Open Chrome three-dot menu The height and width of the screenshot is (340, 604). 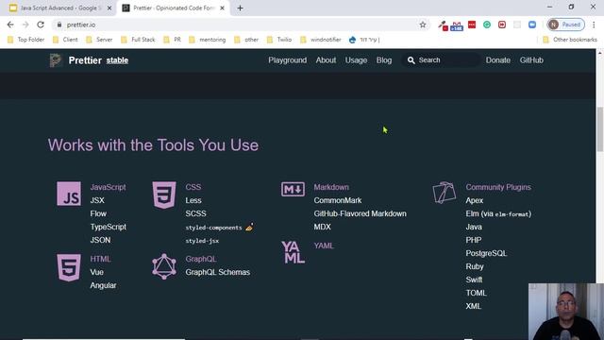pos(594,25)
